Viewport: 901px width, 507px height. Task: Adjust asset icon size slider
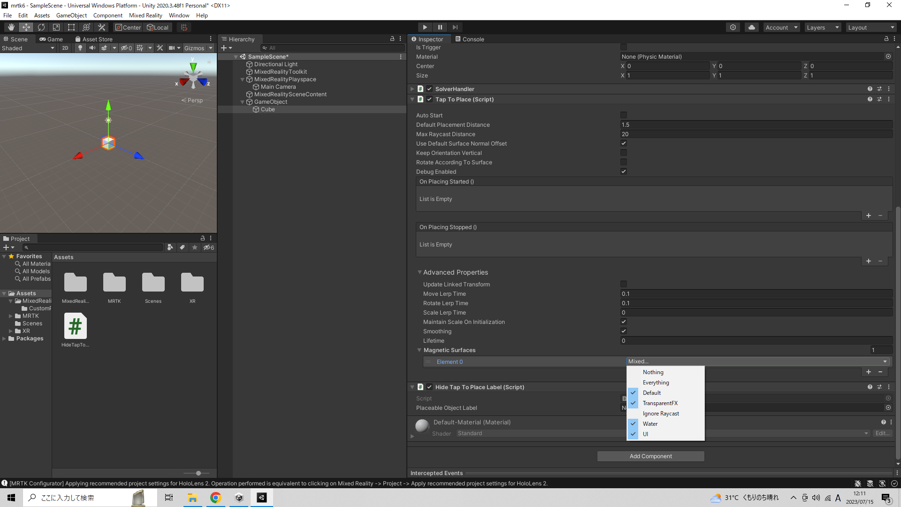pyautogui.click(x=199, y=473)
